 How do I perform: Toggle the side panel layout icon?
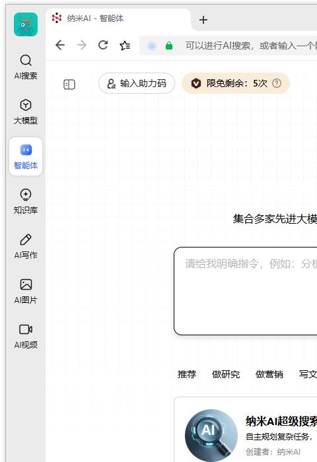[69, 84]
